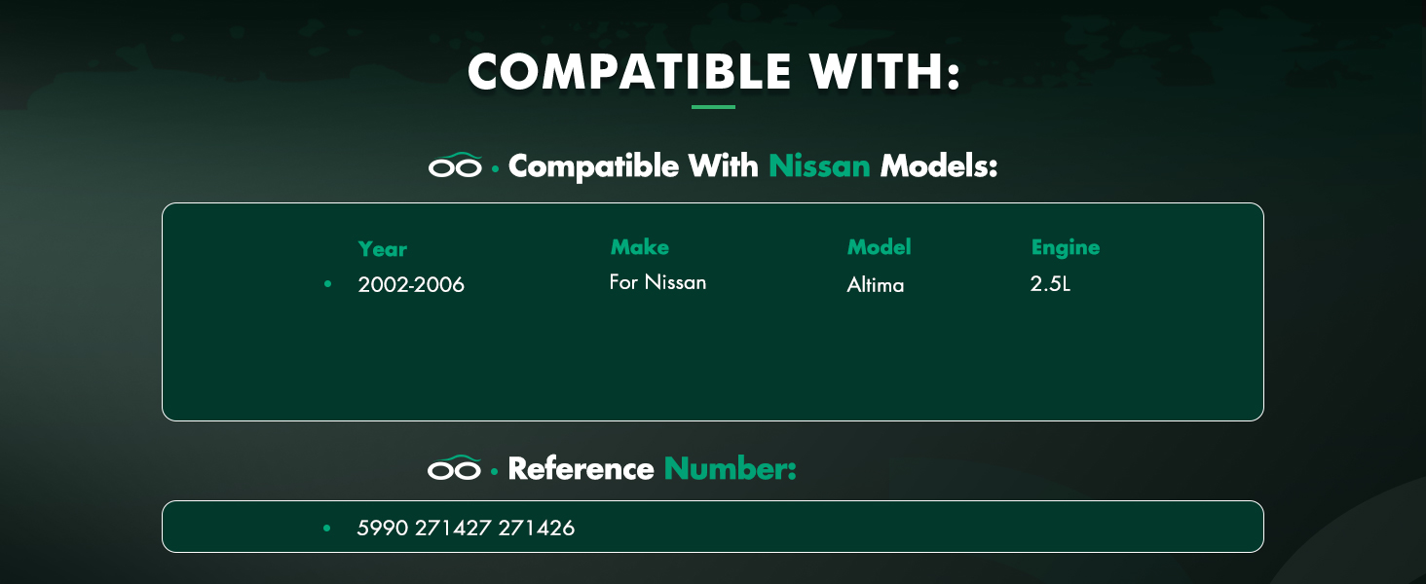Click the green bullet before reference numbers
The image size is (1426, 584).
327,528
